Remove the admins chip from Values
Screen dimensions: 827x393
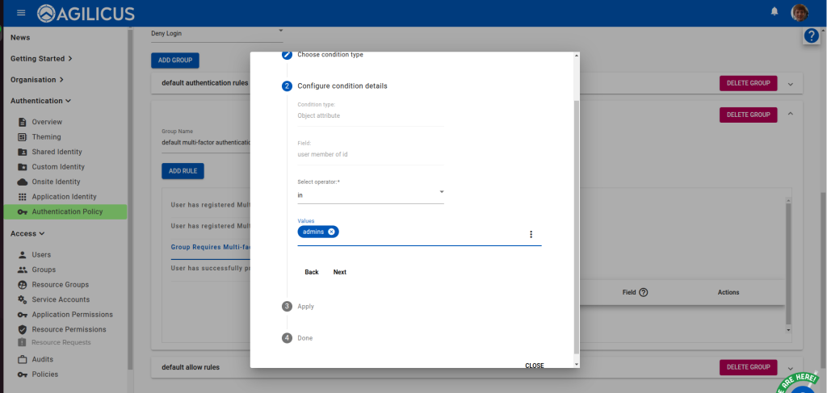331,232
